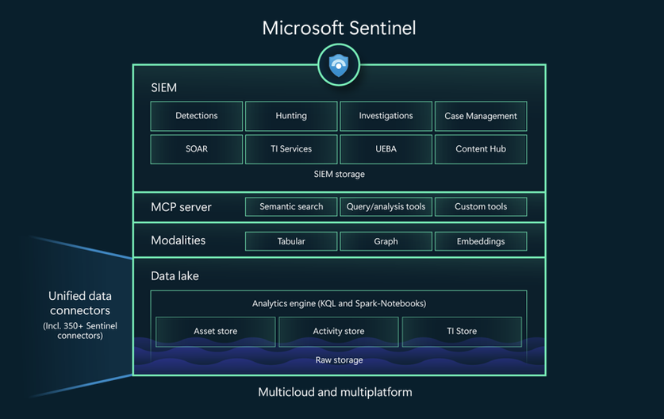The image size is (664, 419).
Task: Open the Activity store box
Action: click(339, 332)
